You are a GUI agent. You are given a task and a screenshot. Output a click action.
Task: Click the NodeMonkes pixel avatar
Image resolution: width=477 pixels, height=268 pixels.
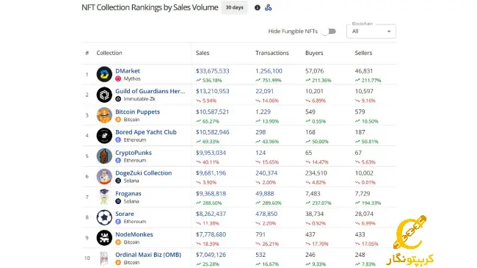pyautogui.click(x=104, y=238)
